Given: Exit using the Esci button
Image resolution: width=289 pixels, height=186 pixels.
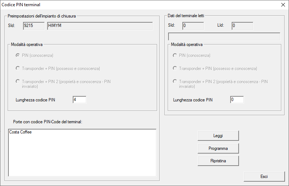Looking at the screenshot, I should (264, 177).
